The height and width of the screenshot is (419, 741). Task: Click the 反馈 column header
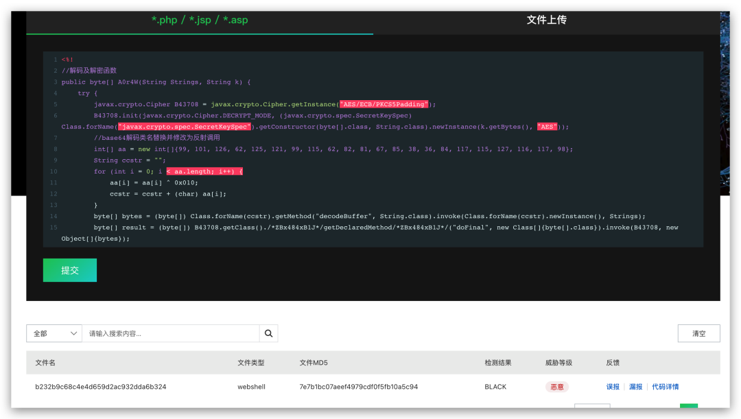click(x=613, y=363)
